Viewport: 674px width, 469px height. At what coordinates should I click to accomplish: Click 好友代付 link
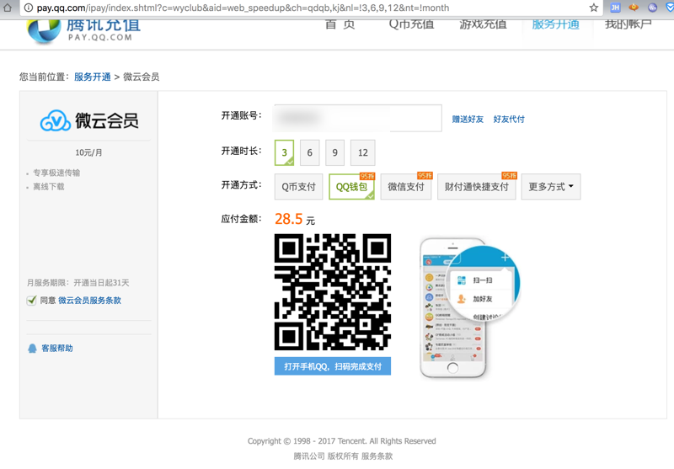[x=509, y=120]
